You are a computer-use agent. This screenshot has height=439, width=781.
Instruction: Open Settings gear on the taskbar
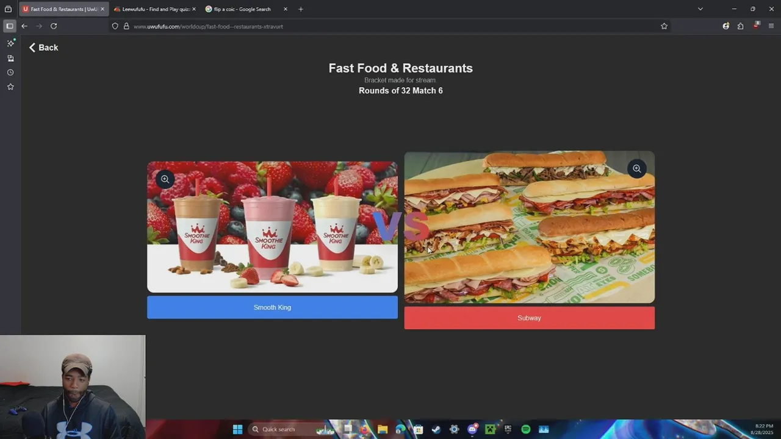click(454, 429)
